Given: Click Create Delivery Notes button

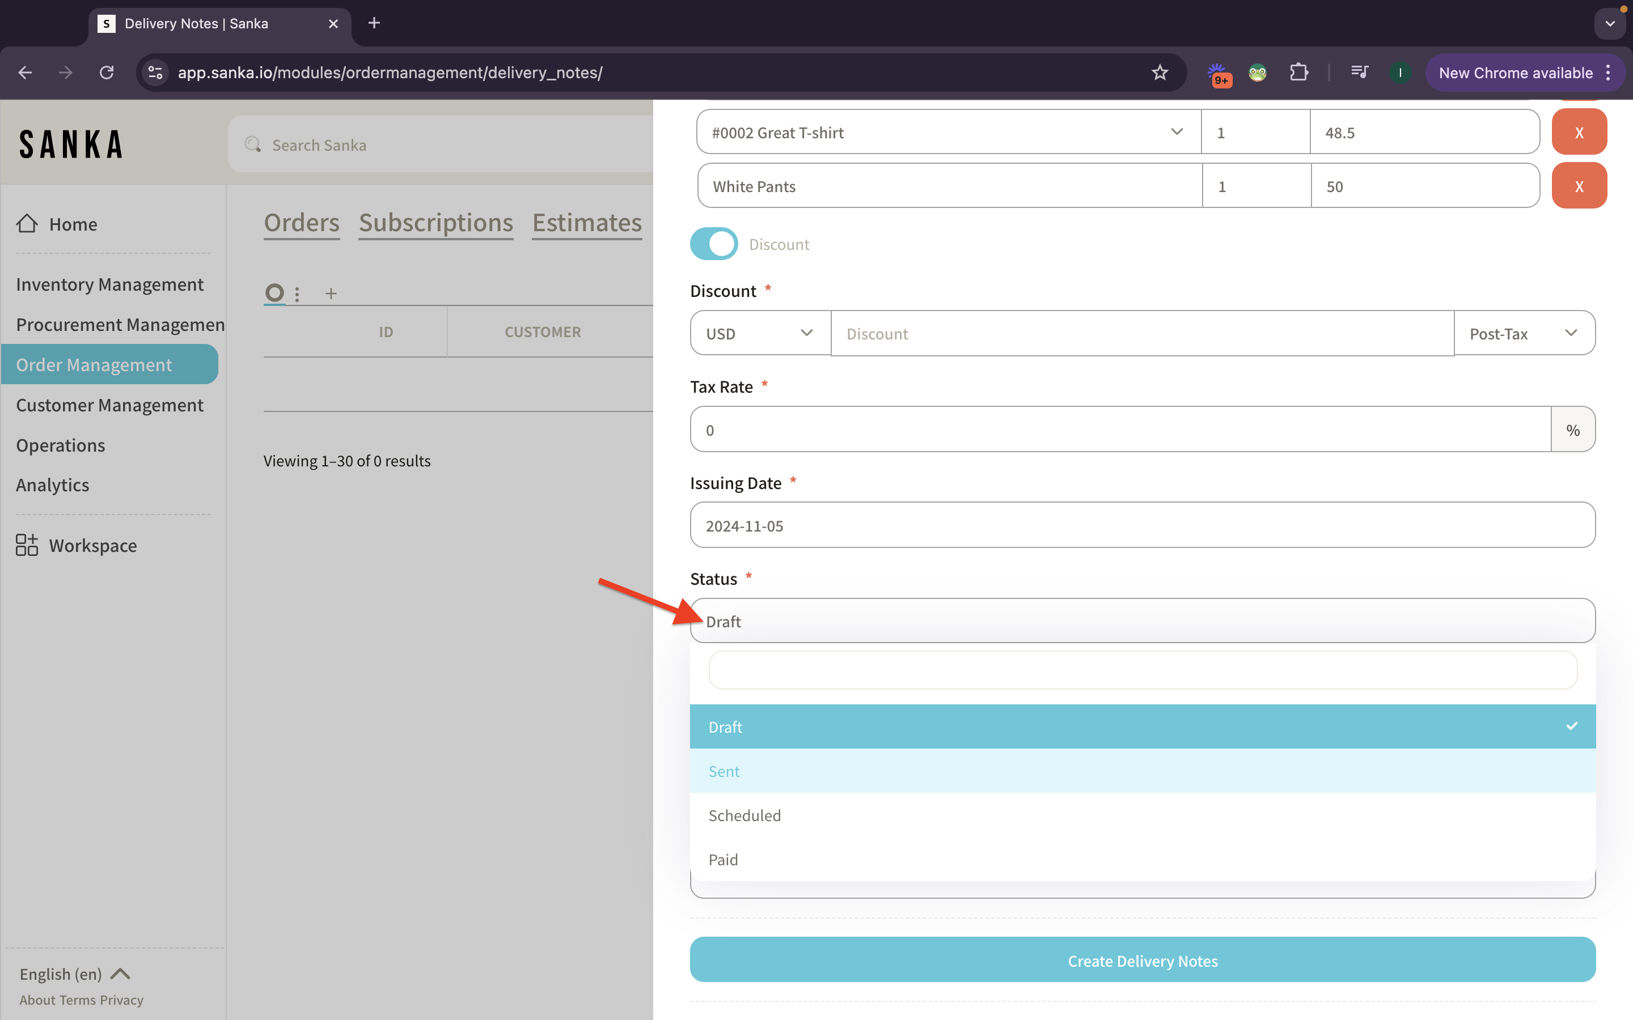Looking at the screenshot, I should coord(1142,960).
